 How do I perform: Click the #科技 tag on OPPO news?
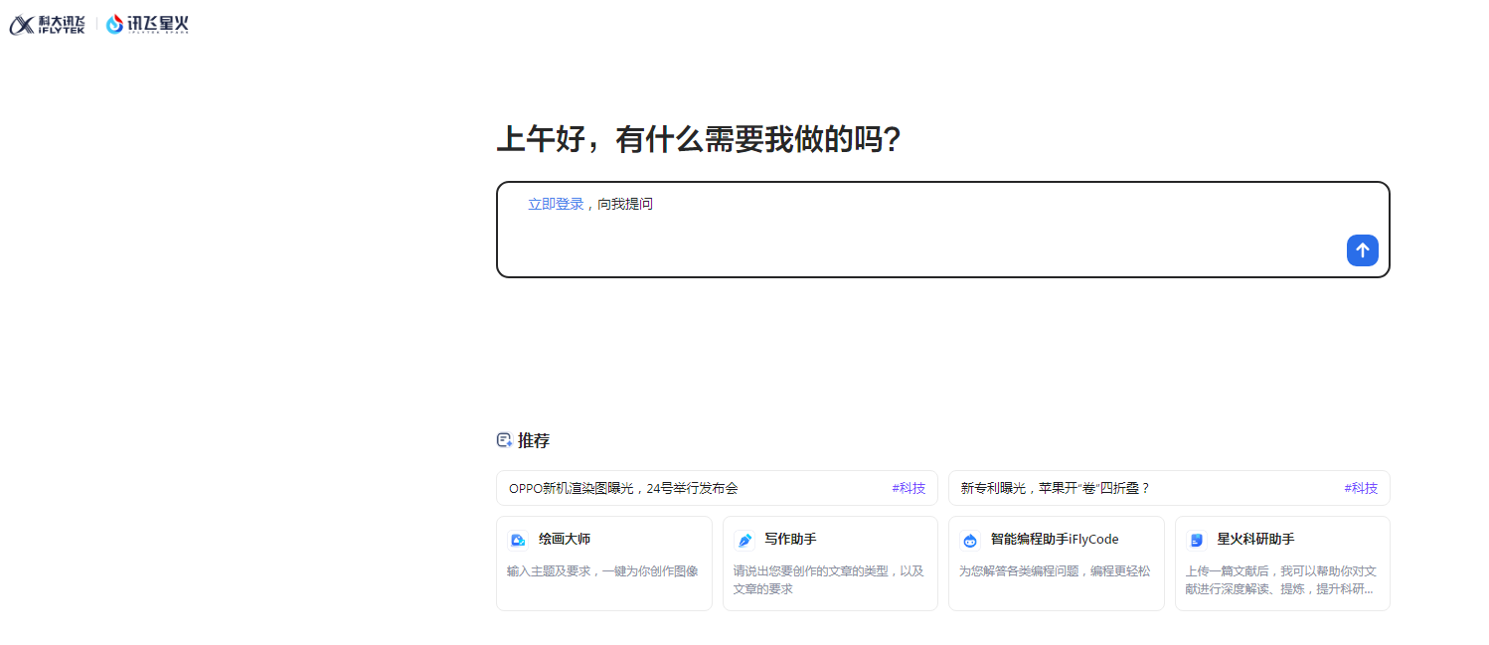[x=908, y=488]
